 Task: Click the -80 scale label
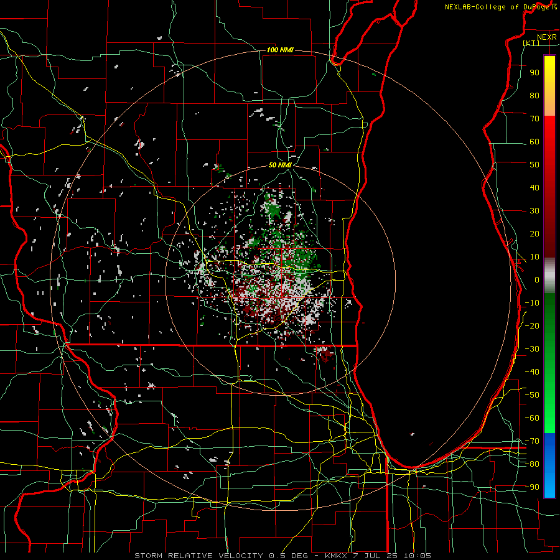[x=532, y=464]
